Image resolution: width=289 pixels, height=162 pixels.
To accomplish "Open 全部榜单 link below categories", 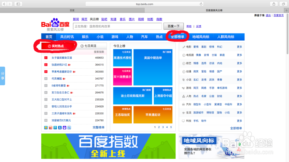I will (236, 128).
